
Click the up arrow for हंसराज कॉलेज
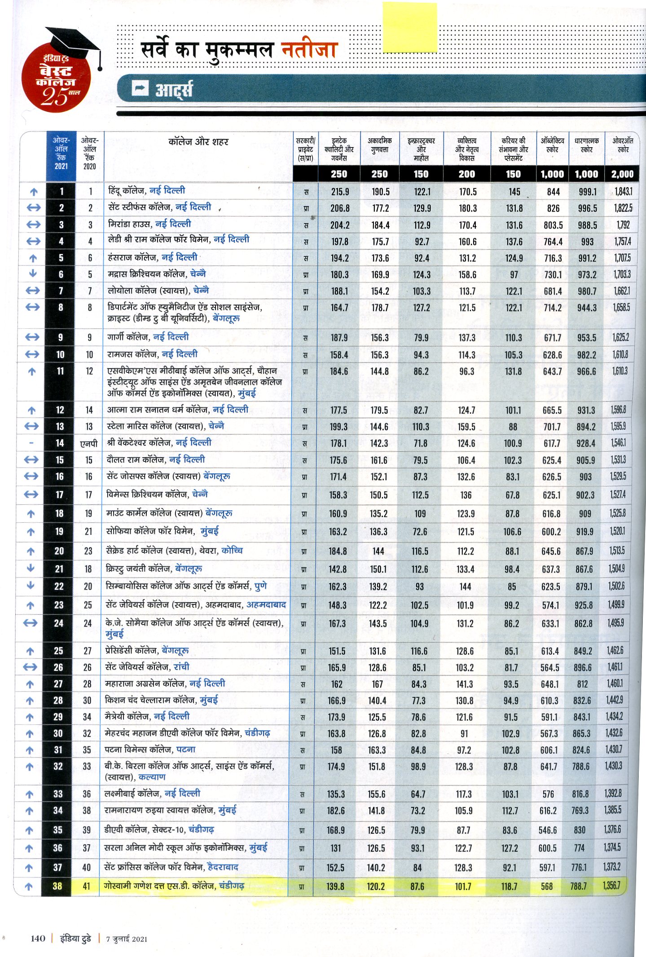click(x=33, y=258)
